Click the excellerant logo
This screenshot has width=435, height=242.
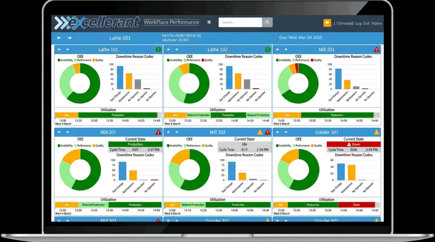pos(97,23)
